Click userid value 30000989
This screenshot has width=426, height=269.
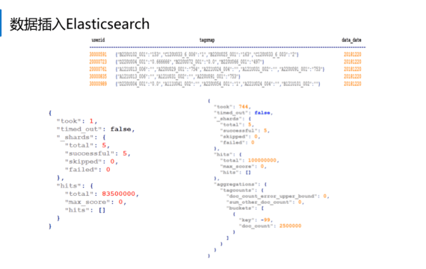pos(98,84)
